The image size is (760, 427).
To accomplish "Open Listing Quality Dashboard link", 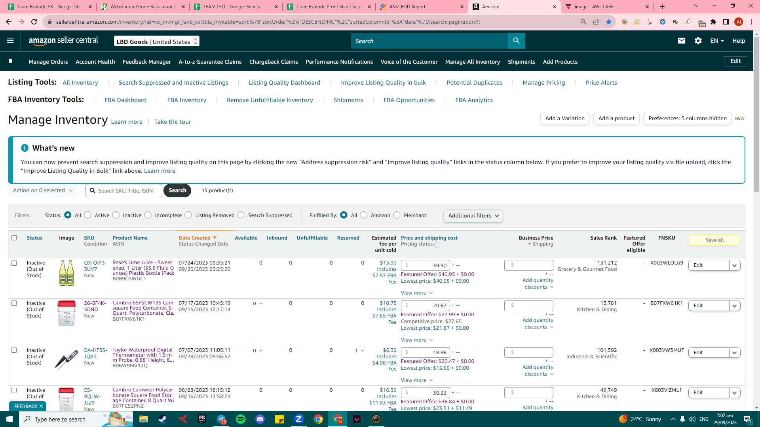I will coord(285,83).
